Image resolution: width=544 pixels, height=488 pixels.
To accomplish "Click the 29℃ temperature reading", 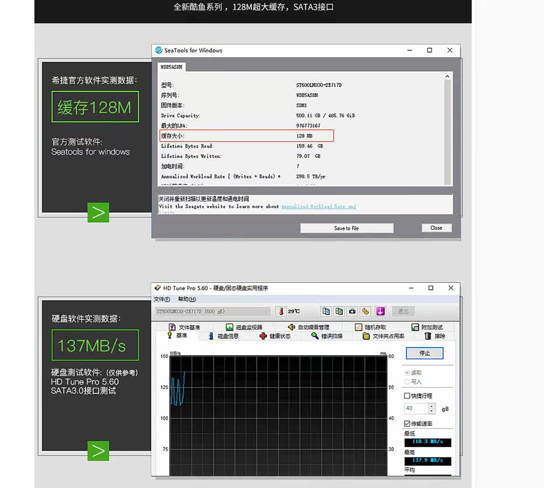I will [x=293, y=311].
